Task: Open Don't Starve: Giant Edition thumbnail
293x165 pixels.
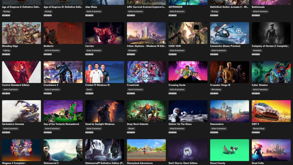Action: pos(188,150)
